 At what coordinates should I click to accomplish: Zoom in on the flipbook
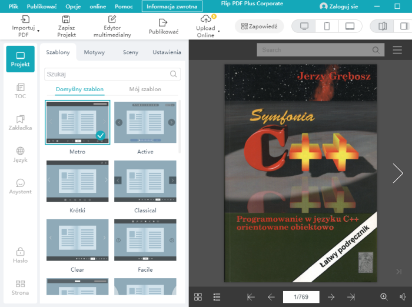(x=384, y=297)
